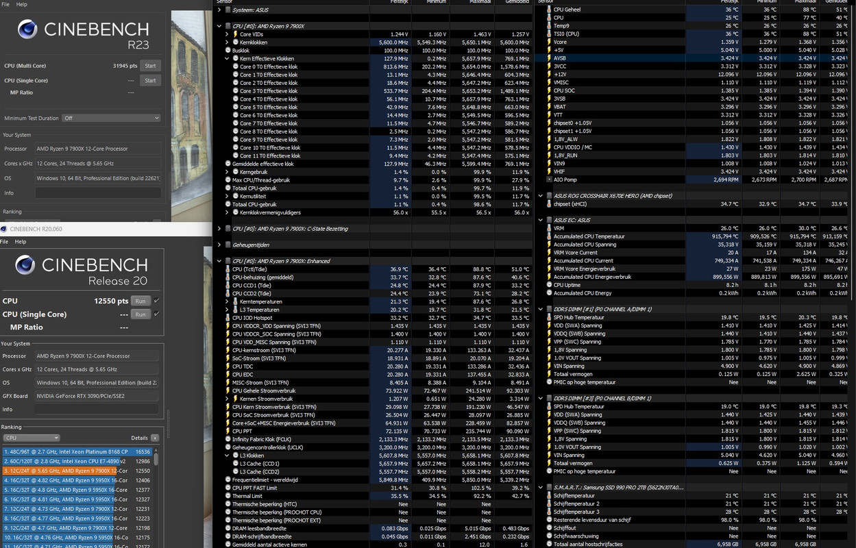Click the Info field in Cinebench R23

pos(98,193)
